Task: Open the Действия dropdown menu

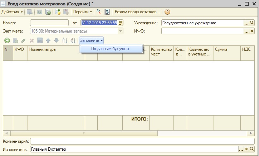Action: pyautogui.click(x=12, y=12)
